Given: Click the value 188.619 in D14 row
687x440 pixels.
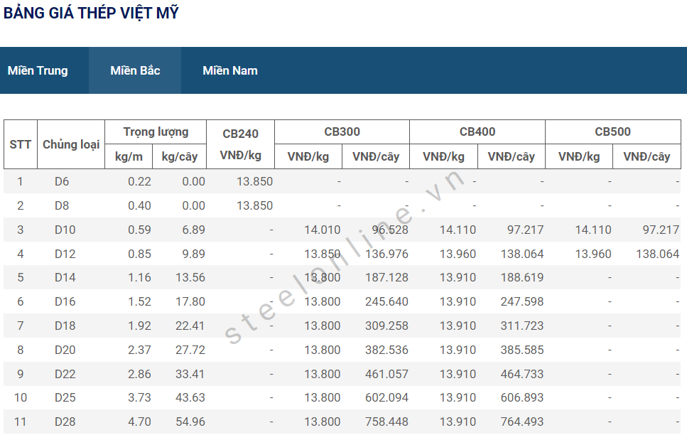Looking at the screenshot, I should (522, 277).
